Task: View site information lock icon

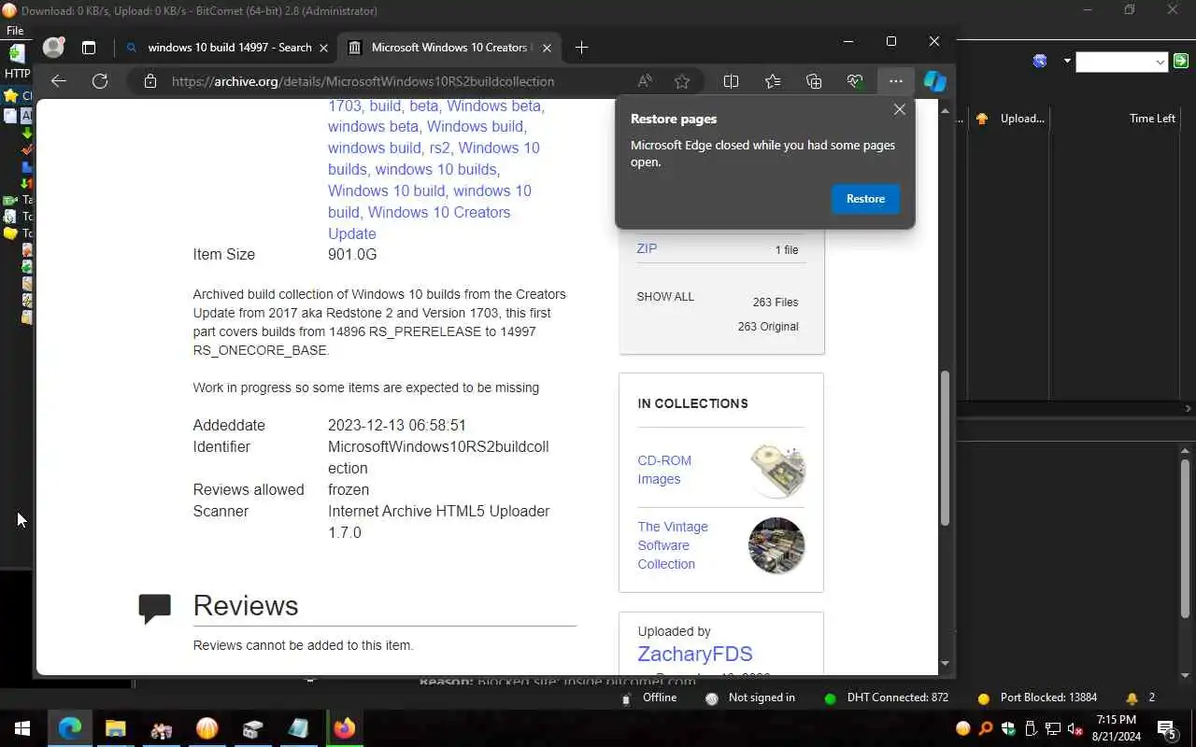Action: tap(149, 81)
